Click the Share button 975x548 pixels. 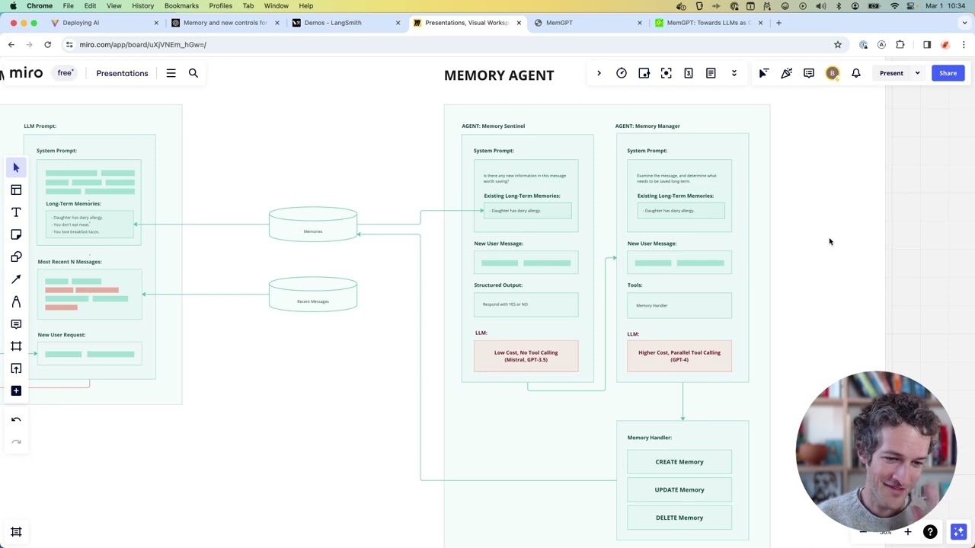tap(948, 73)
